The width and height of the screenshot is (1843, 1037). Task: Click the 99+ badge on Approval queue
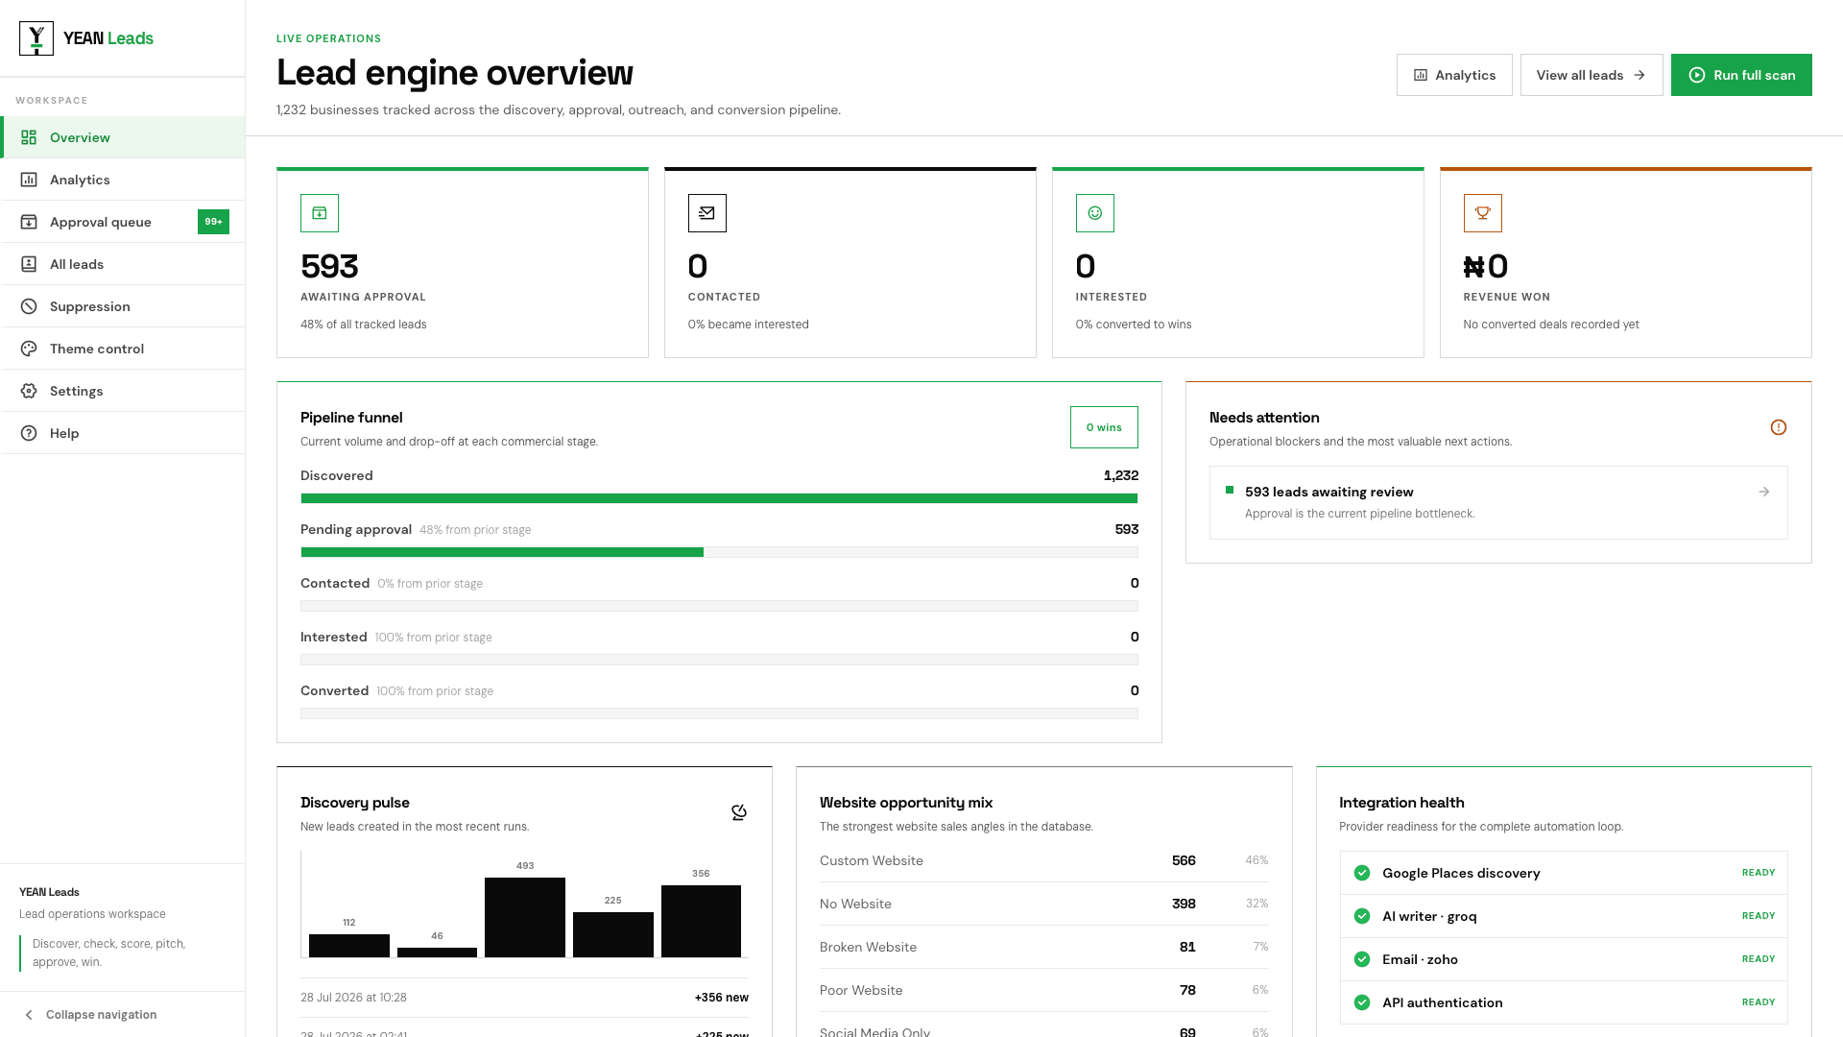pyautogui.click(x=213, y=222)
